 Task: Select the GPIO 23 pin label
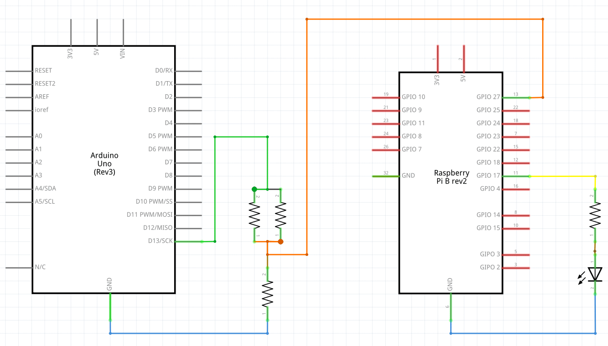[x=488, y=136]
